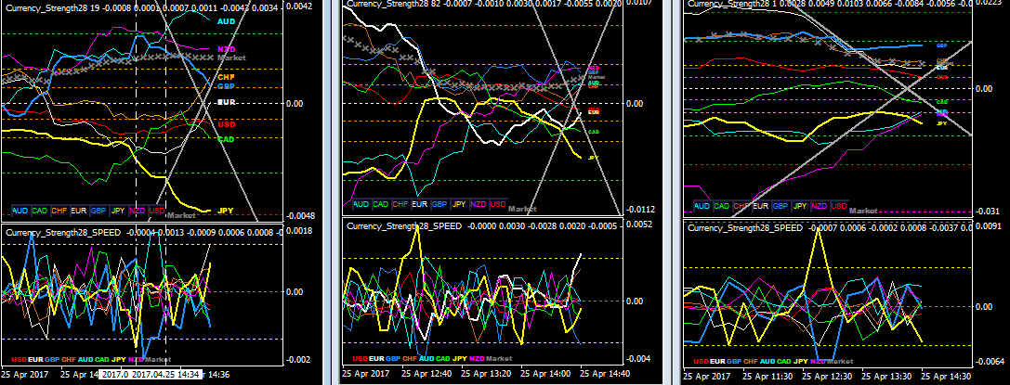Click 0.0018 value on left speed scale

tap(299, 230)
